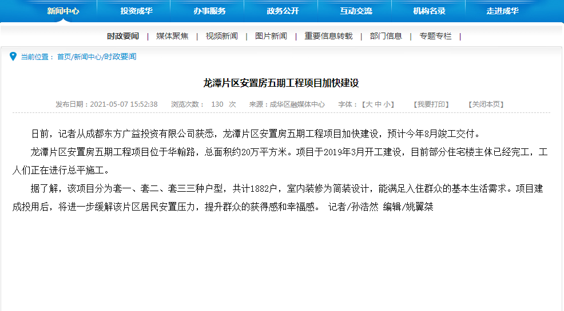The height and width of the screenshot is (311, 564).
Task: Click the article title 龙潭片区安置房五期工程项目加快建设
Action: [x=281, y=83]
